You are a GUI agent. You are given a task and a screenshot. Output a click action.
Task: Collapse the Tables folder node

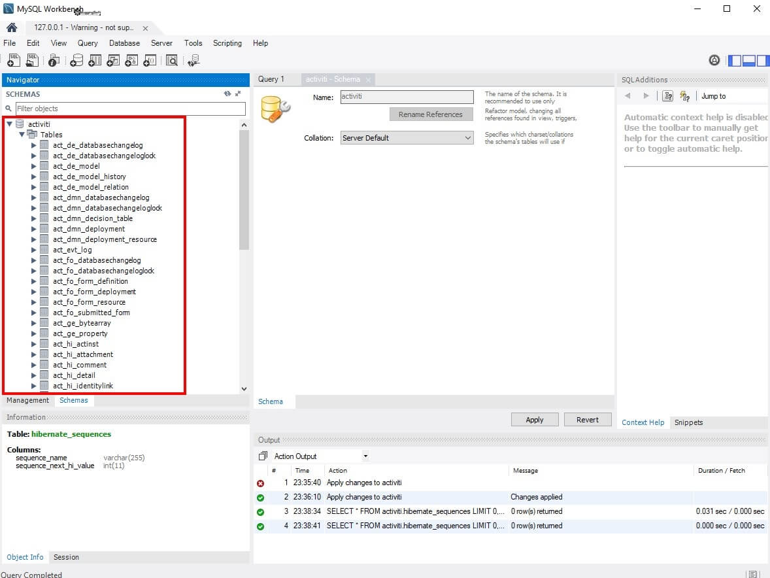coord(22,135)
